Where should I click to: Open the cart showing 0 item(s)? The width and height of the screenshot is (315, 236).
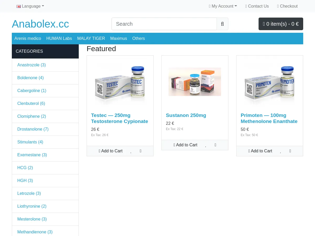[281, 24]
